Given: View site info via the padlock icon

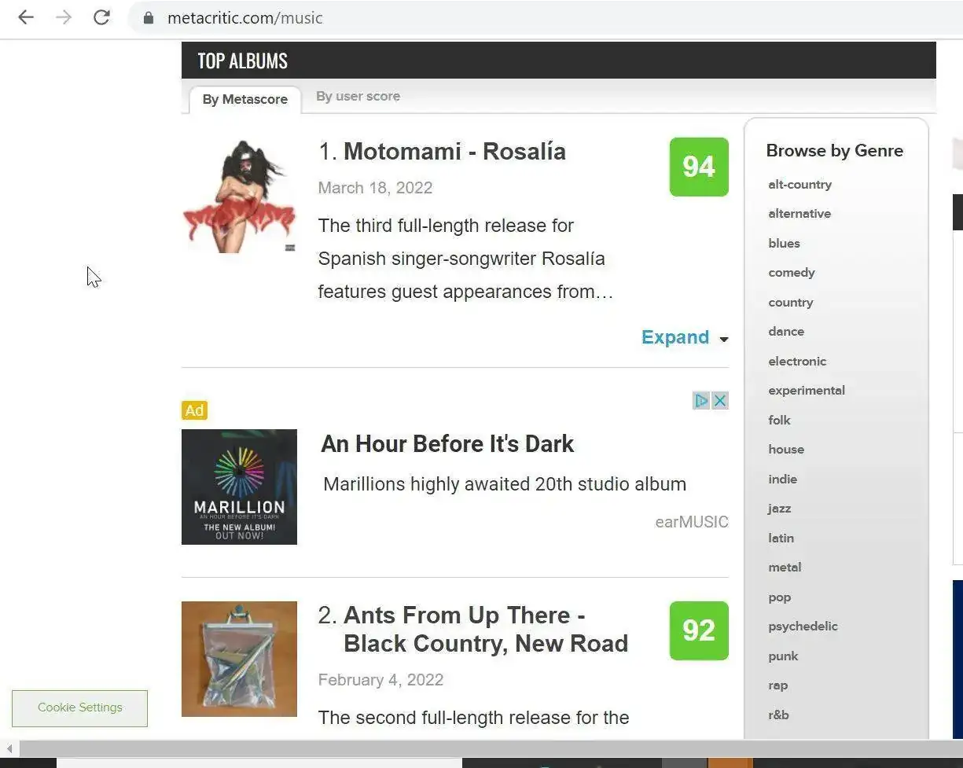Looking at the screenshot, I should pos(148,17).
